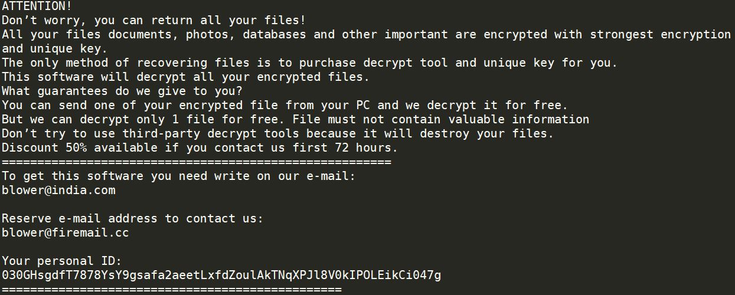Click the ATTENTION! heading text
Image resolution: width=735 pixels, height=295 pixels.
coord(37,6)
